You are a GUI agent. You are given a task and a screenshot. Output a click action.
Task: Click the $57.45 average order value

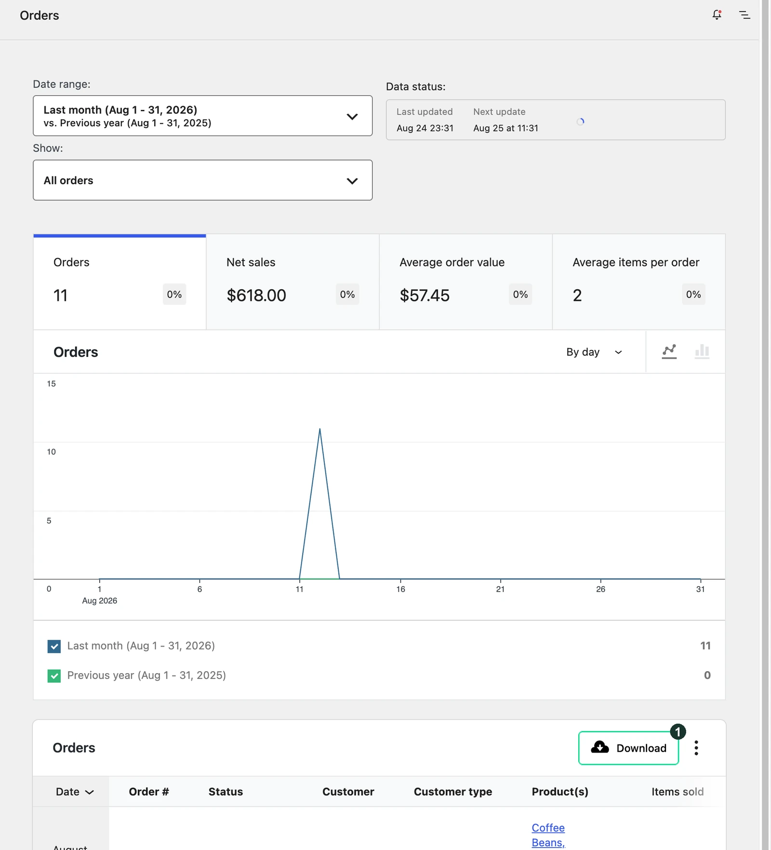point(425,295)
